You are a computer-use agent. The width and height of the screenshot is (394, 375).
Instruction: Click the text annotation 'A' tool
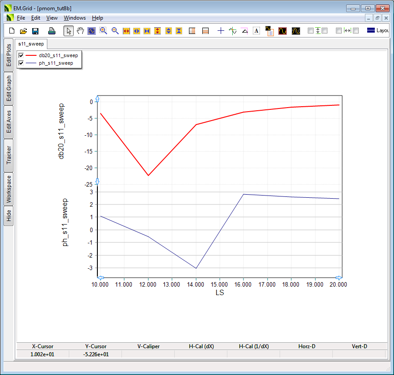(x=256, y=31)
